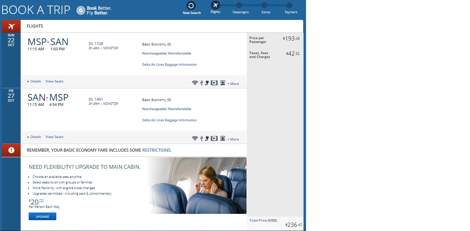The height and width of the screenshot is (231, 470).
Task: Click the MSP to SAN route heading
Action: (x=48, y=42)
